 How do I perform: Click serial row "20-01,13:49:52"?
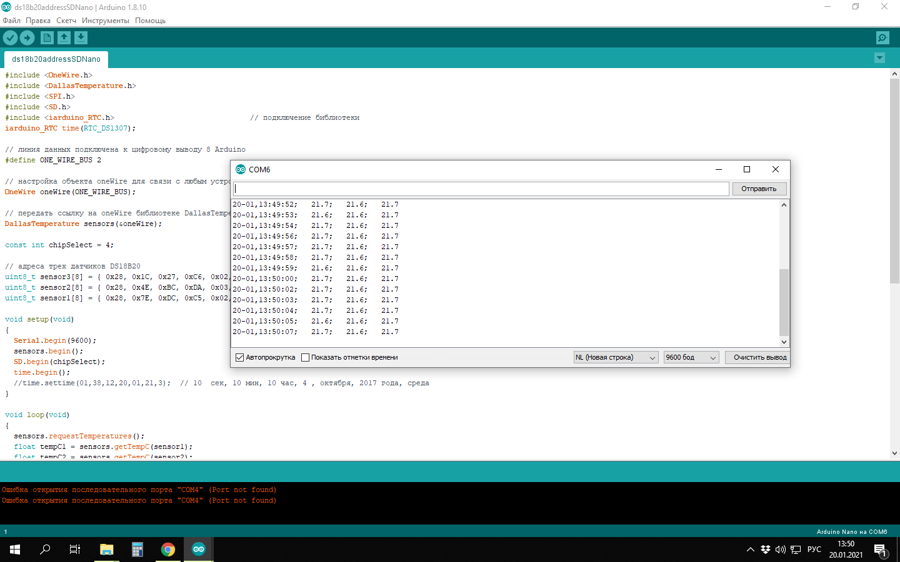(x=316, y=204)
